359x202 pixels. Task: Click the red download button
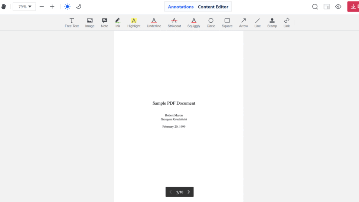[x=353, y=7]
